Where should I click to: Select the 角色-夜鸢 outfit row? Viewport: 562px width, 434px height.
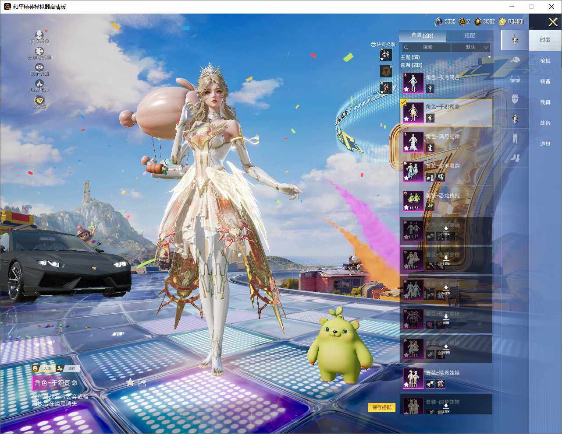point(446,83)
